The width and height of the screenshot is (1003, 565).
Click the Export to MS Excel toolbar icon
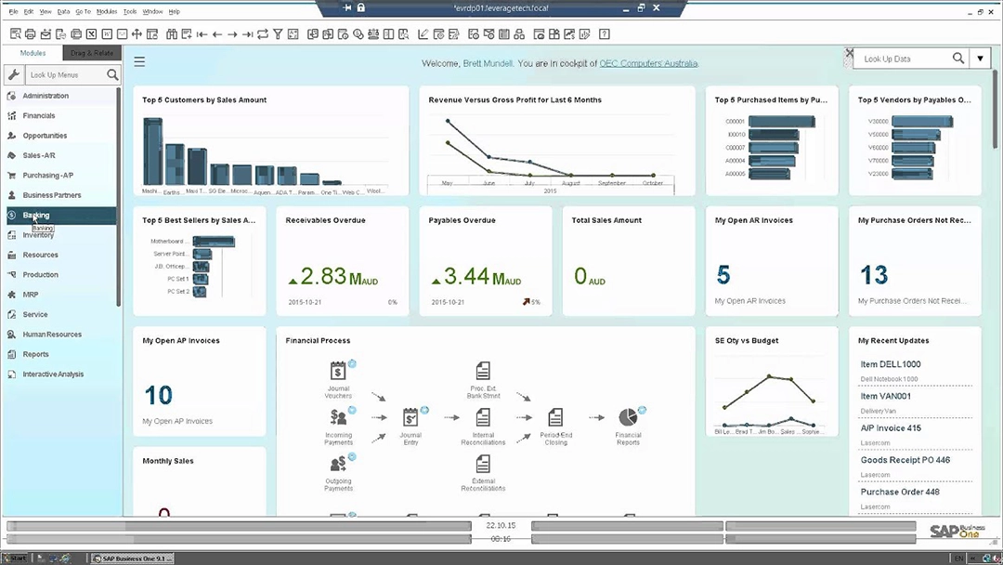[x=90, y=33]
